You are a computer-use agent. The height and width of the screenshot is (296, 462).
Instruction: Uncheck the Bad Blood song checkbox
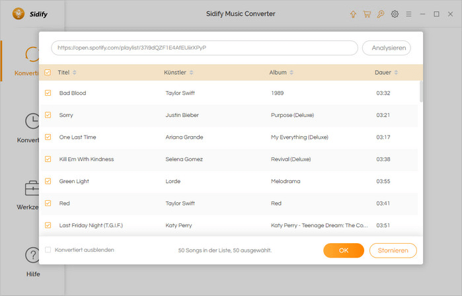click(48, 92)
